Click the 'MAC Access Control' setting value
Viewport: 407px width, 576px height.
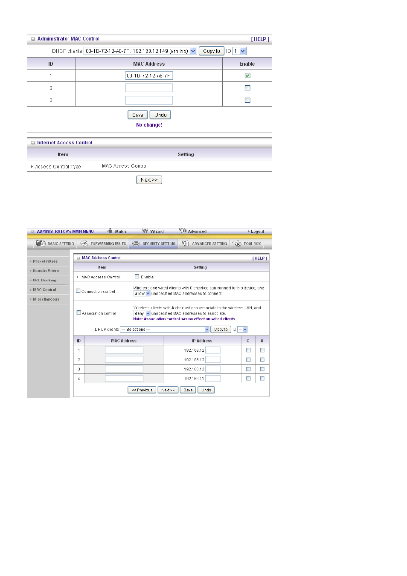click(x=125, y=166)
